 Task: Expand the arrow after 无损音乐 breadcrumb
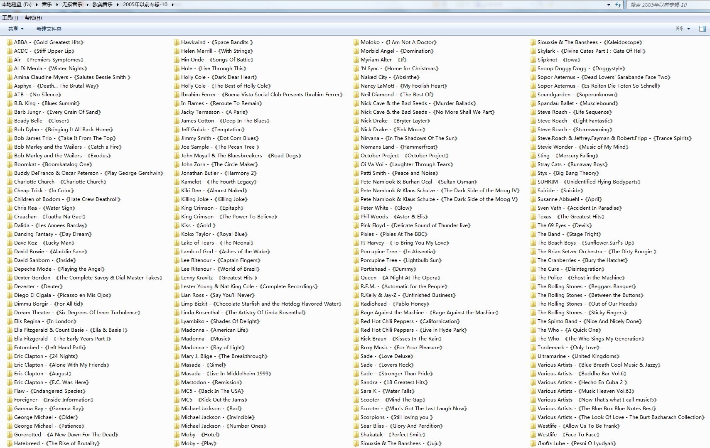[x=87, y=5]
